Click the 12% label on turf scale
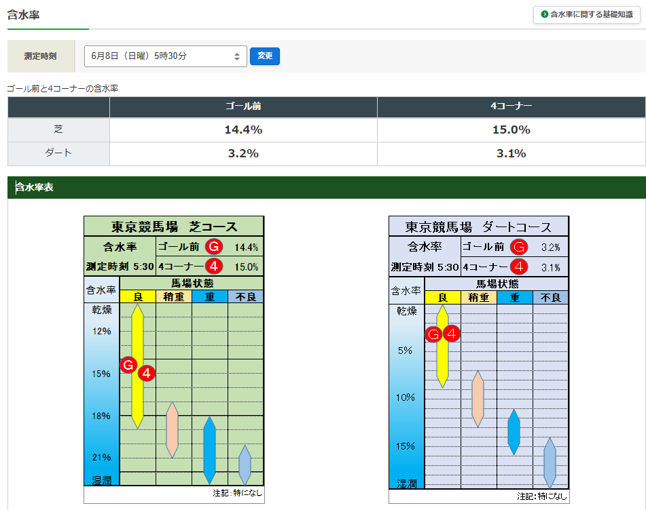Viewport: 646px width, 510px height. 101,331
